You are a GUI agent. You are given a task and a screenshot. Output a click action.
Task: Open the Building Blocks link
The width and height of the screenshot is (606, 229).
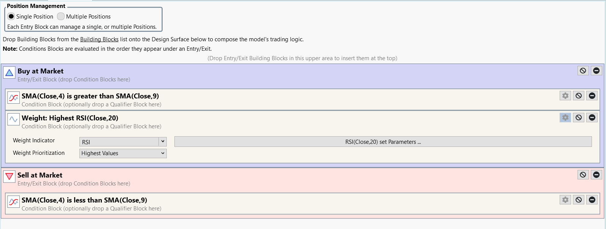[x=99, y=39]
